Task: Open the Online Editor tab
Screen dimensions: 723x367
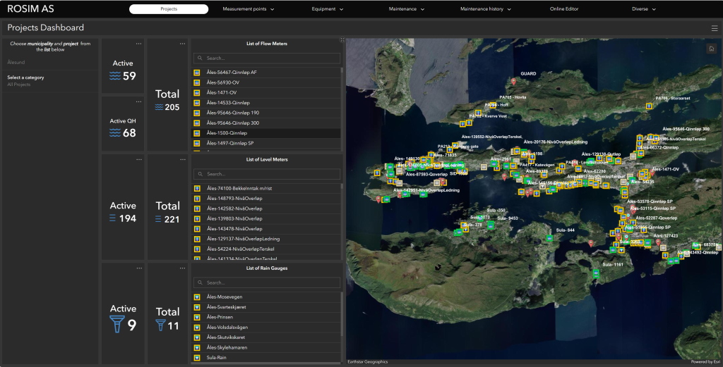Action: (x=564, y=9)
